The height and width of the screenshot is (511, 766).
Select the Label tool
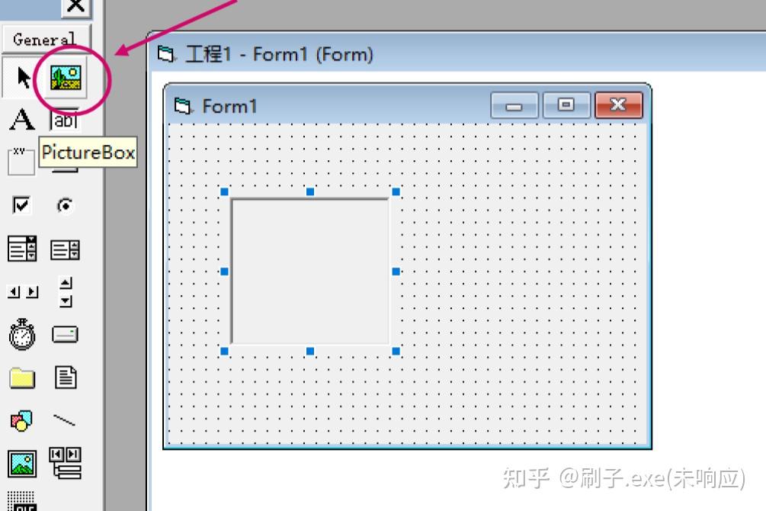coord(22,119)
